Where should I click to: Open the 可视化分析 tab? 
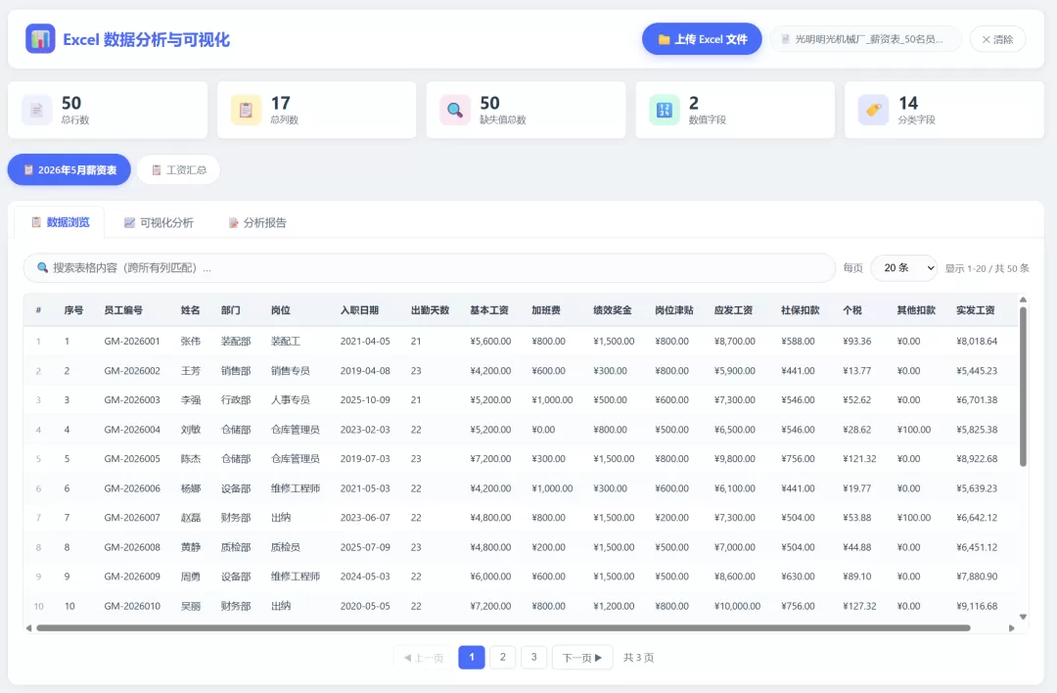click(159, 222)
